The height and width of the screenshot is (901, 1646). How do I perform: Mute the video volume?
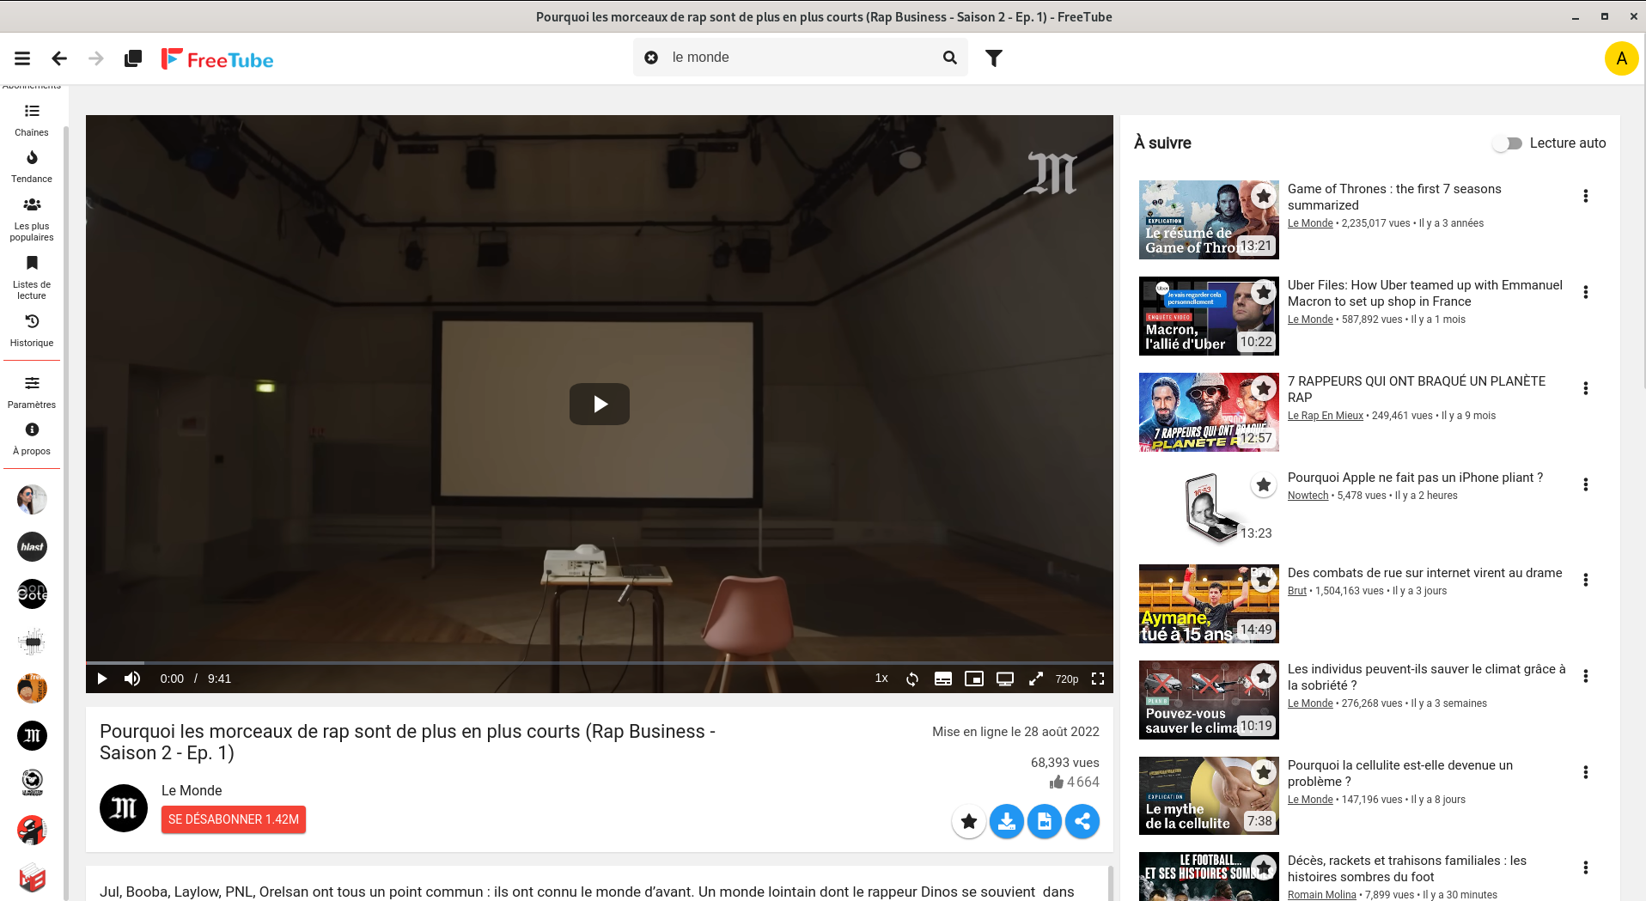click(x=132, y=679)
